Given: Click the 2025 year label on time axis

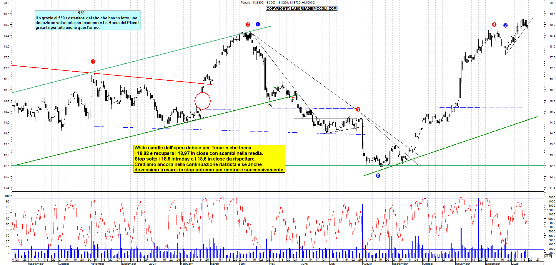Looking at the screenshot, I should (x=515, y=264).
